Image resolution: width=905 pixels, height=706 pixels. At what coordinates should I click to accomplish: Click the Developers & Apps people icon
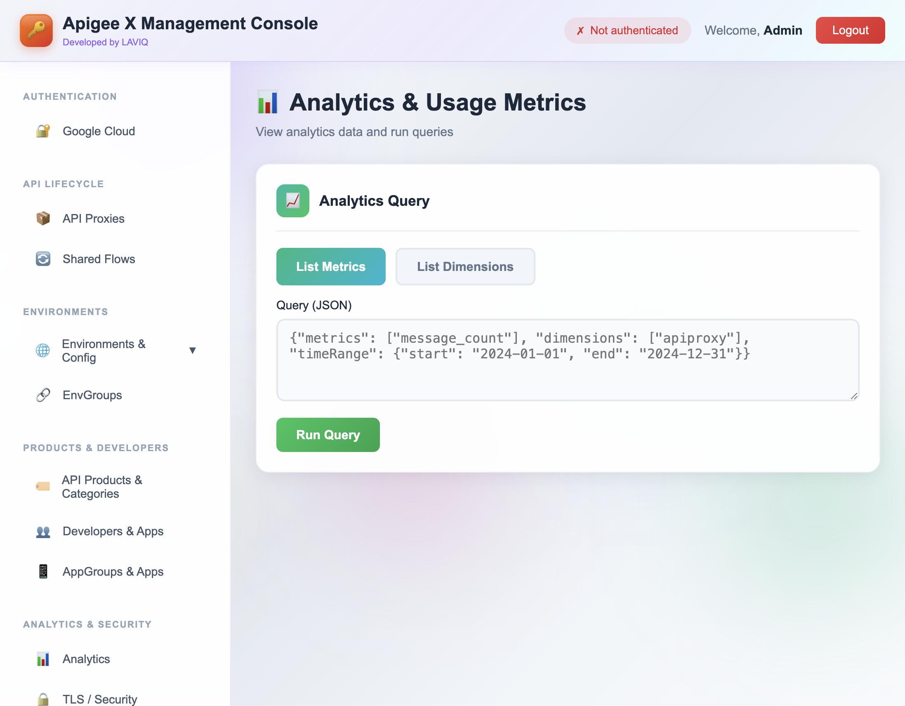point(43,532)
